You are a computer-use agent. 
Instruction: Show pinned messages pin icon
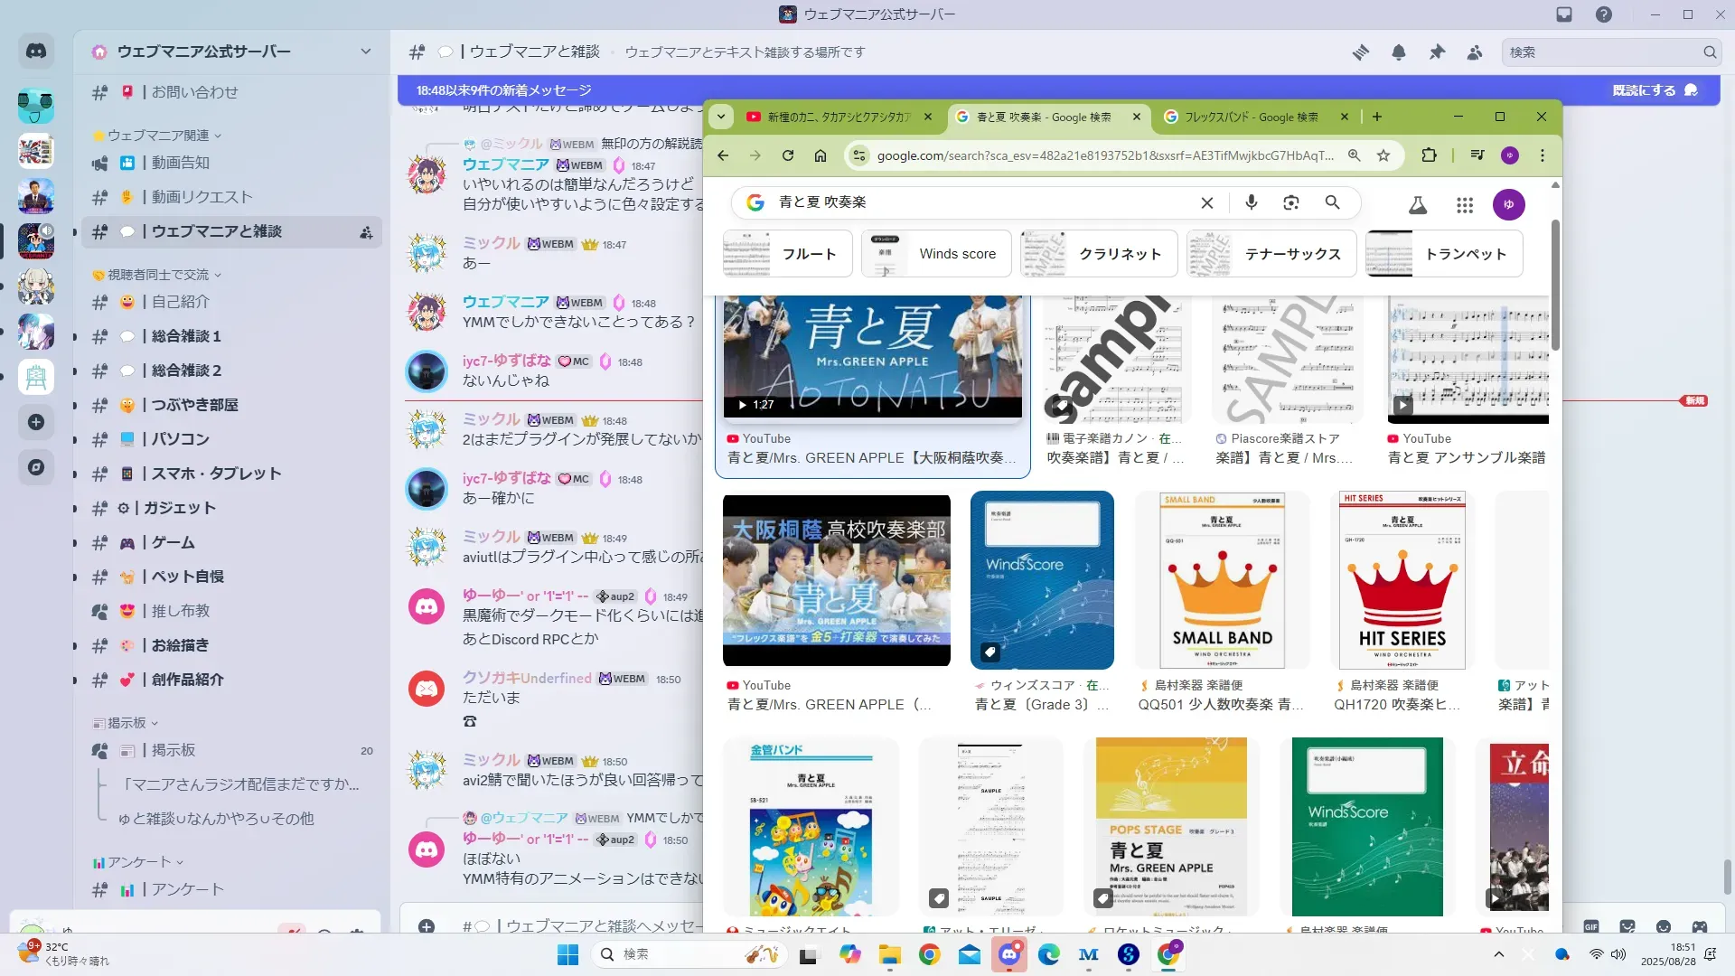[x=1437, y=52]
